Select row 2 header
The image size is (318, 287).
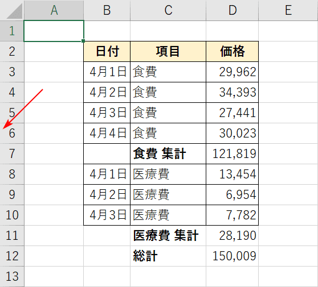[x=12, y=51]
